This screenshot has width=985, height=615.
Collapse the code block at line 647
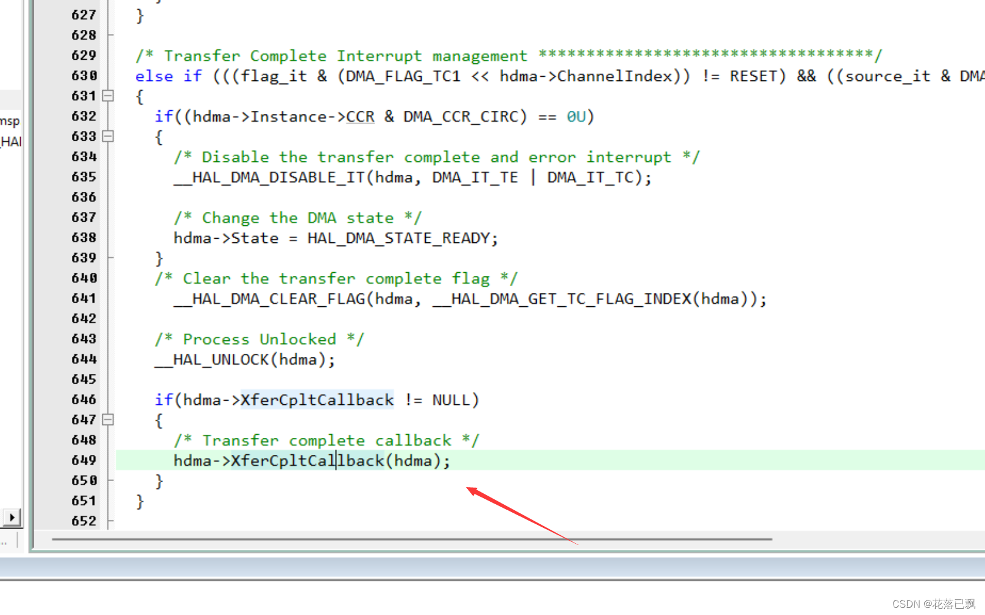coord(108,420)
